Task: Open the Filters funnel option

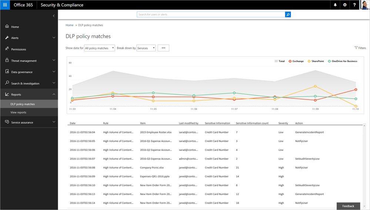Action: click(360, 48)
